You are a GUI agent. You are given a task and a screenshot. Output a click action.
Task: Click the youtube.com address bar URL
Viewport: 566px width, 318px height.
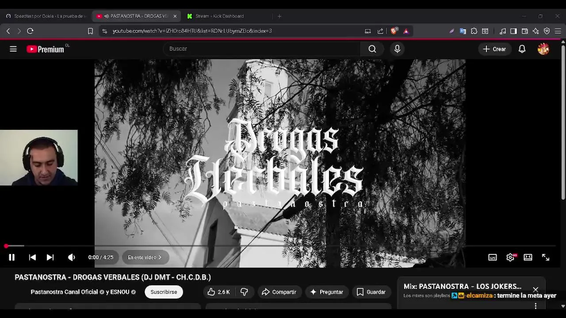point(192,31)
